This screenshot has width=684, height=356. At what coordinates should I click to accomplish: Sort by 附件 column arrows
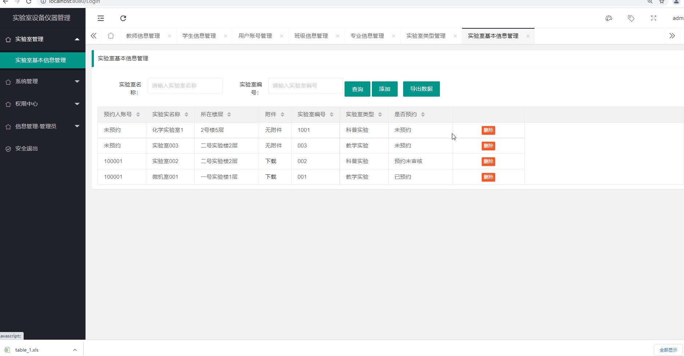282,114
